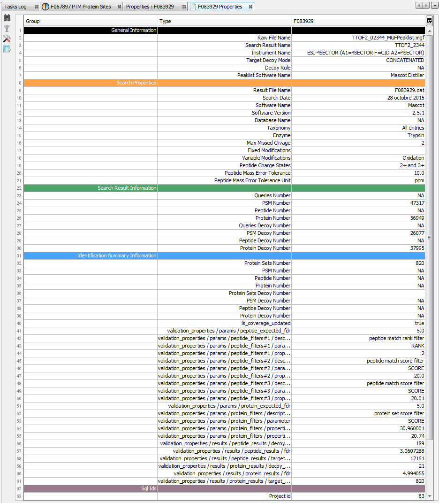The image size is (439, 503).
Task: Sort by the Type column header
Action: tap(224, 21)
